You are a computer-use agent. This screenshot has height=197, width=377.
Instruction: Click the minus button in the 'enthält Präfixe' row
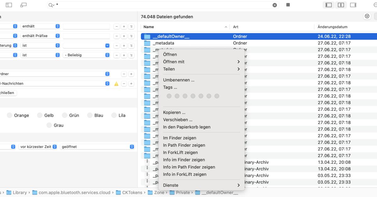pos(116,36)
